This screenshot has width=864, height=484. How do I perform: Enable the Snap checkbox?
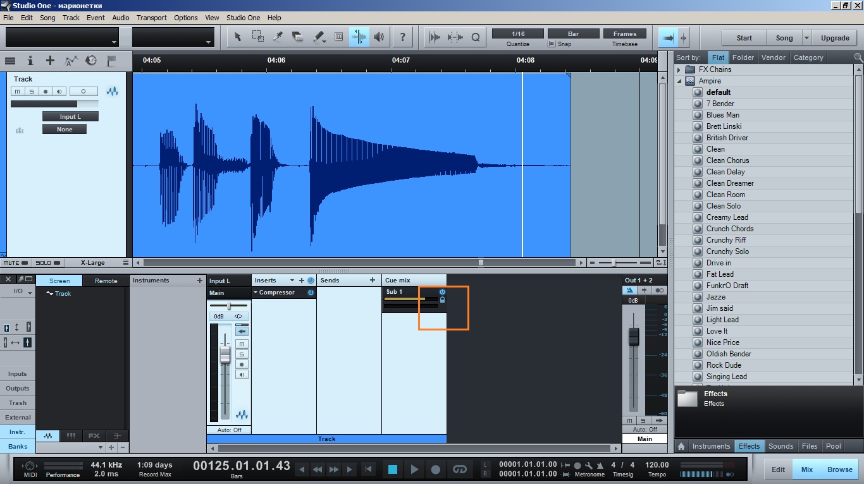click(x=552, y=44)
